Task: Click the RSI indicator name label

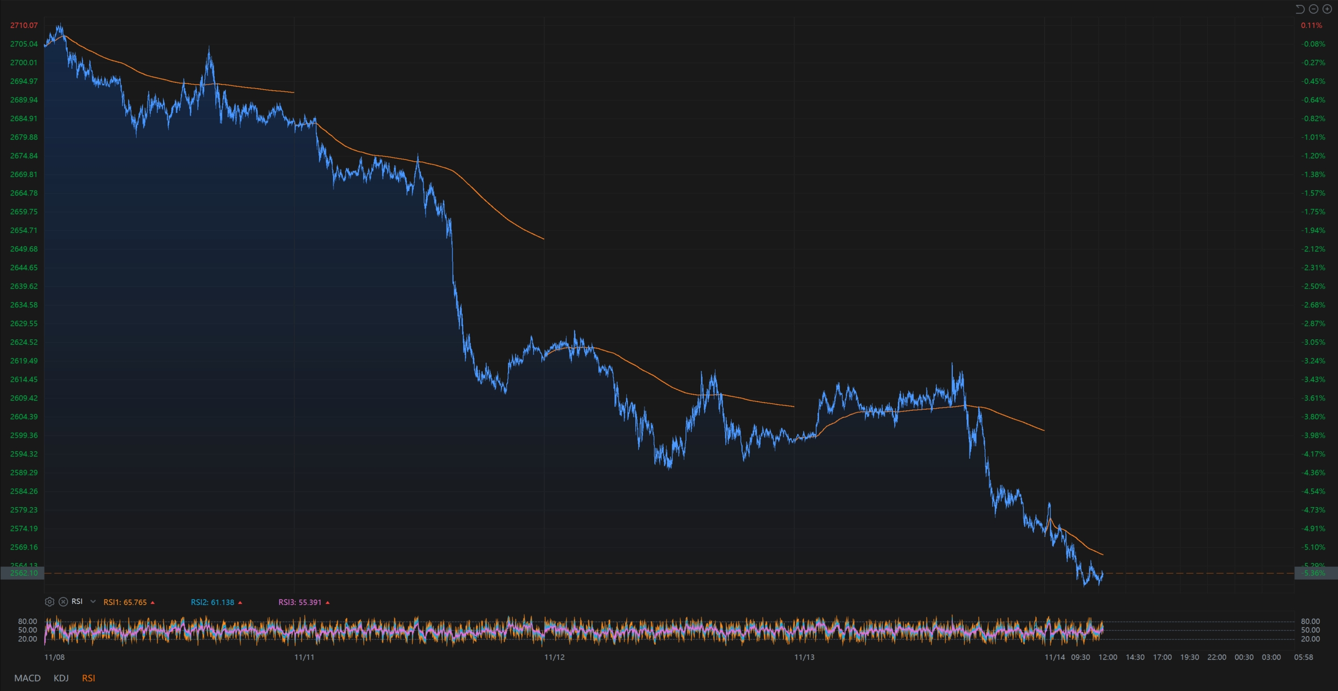Action: (x=77, y=601)
